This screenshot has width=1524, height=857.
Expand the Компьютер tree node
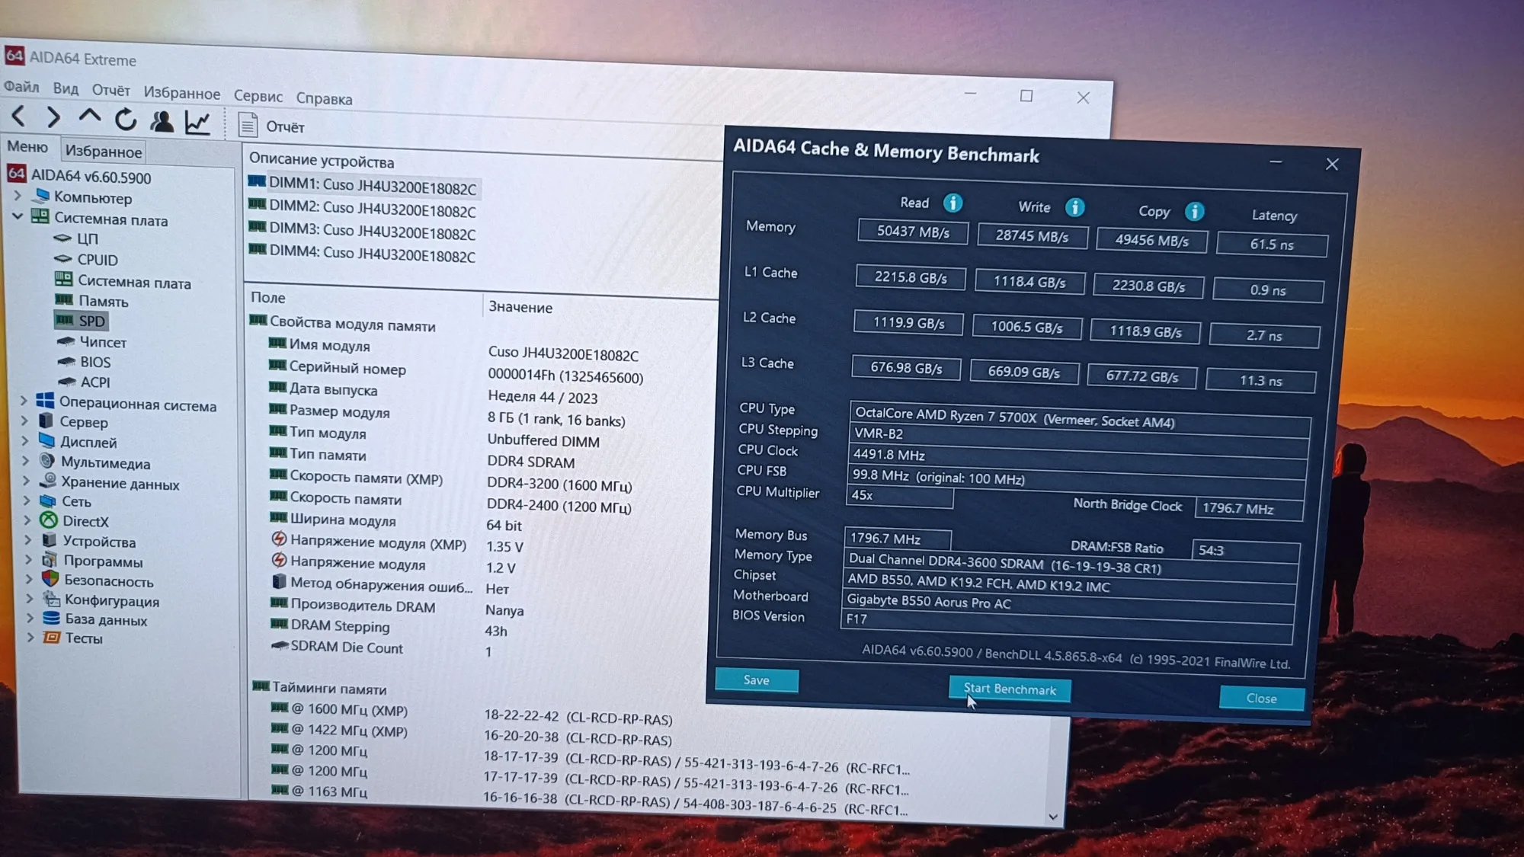click(18, 196)
